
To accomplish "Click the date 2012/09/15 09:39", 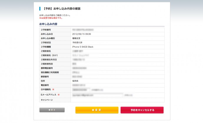I will coord(81,34).
